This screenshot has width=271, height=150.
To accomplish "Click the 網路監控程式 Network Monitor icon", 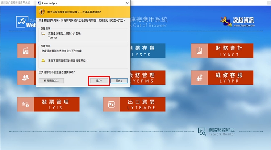I will [x=202, y=131].
